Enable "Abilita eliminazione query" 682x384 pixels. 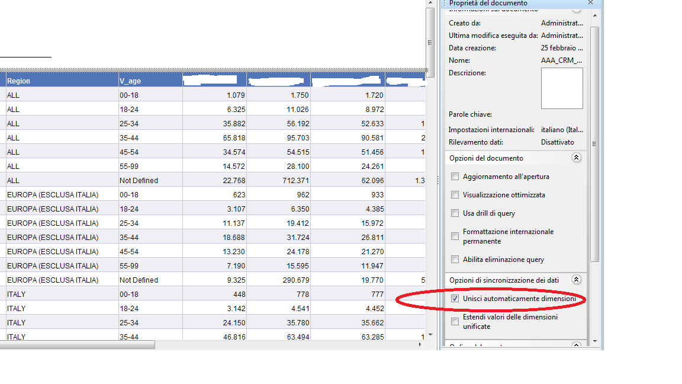click(455, 259)
